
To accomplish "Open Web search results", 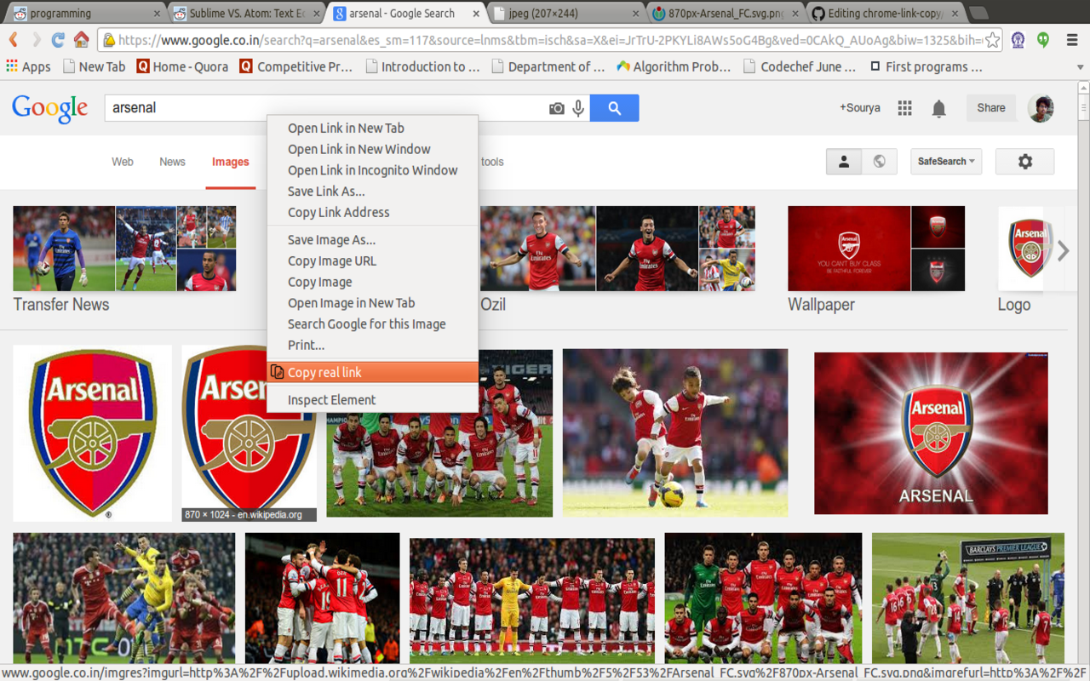I will [123, 162].
